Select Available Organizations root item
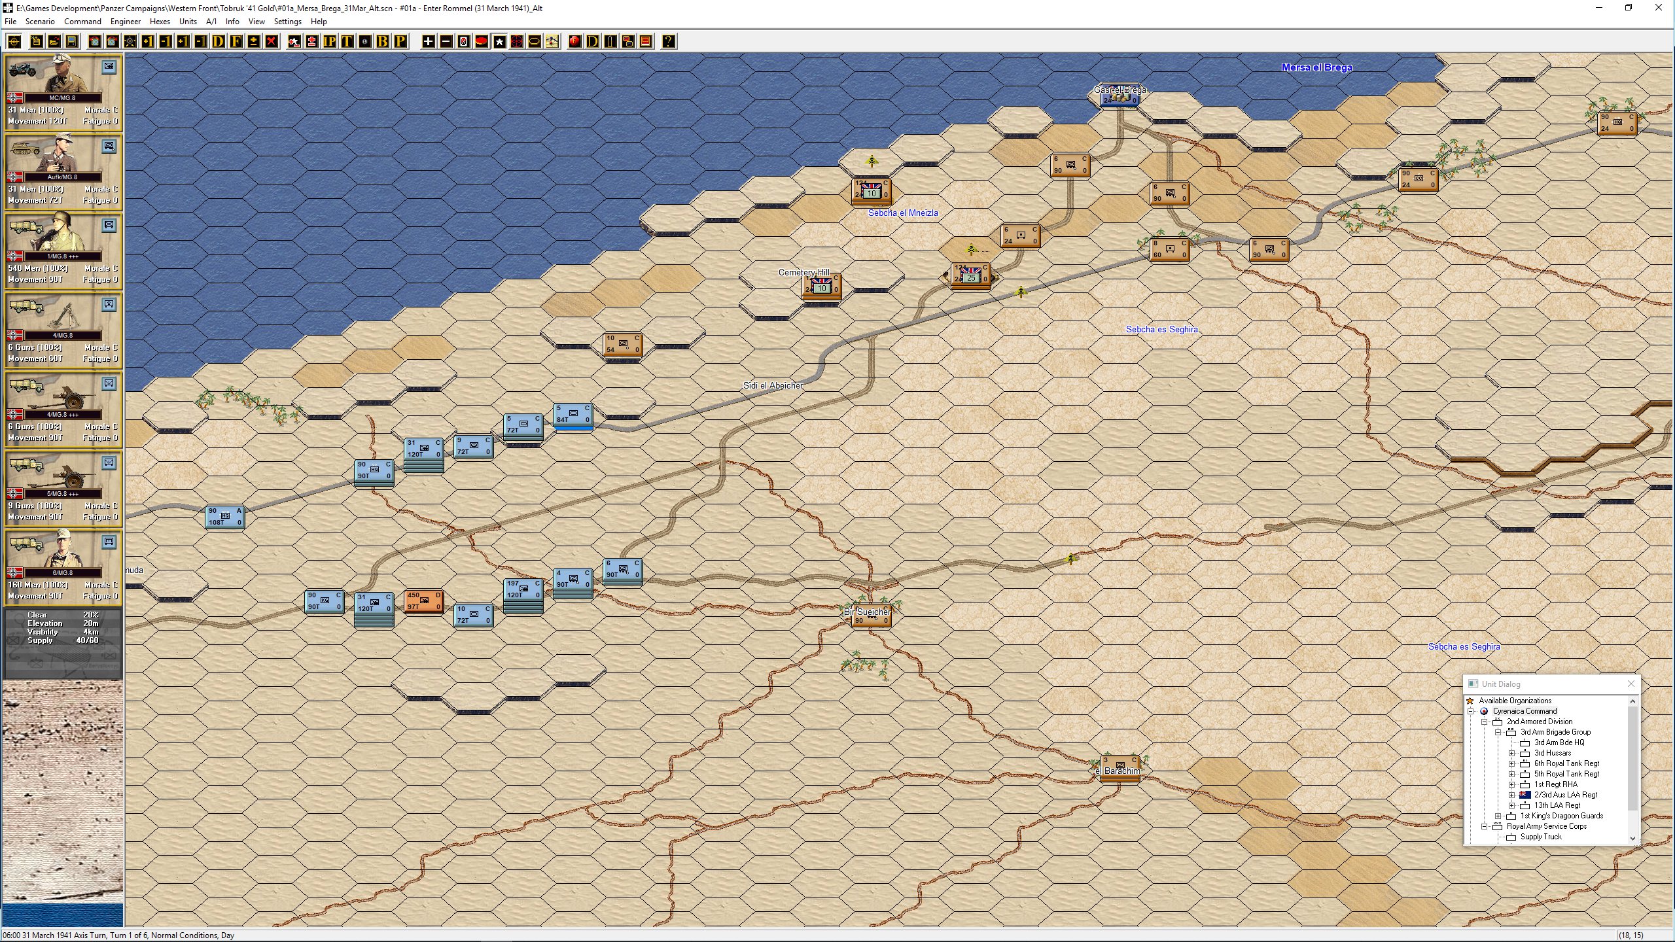This screenshot has height=942, width=1675. point(1515,701)
